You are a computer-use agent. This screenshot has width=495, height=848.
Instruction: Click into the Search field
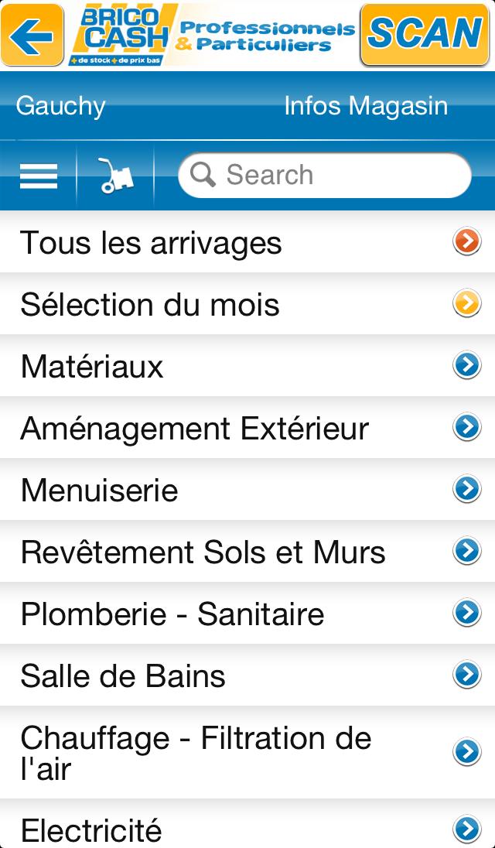point(340,176)
